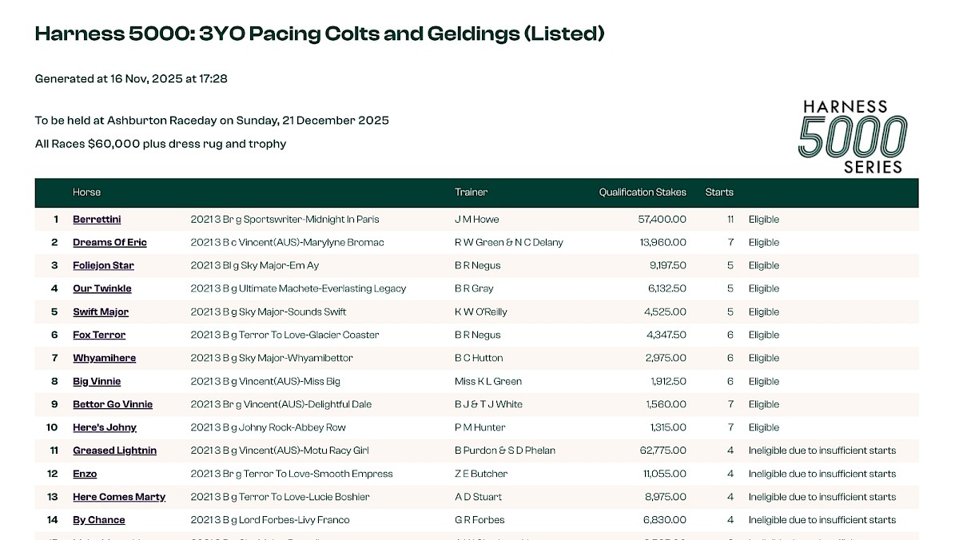Open the Here Comes Marty link

[119, 498]
